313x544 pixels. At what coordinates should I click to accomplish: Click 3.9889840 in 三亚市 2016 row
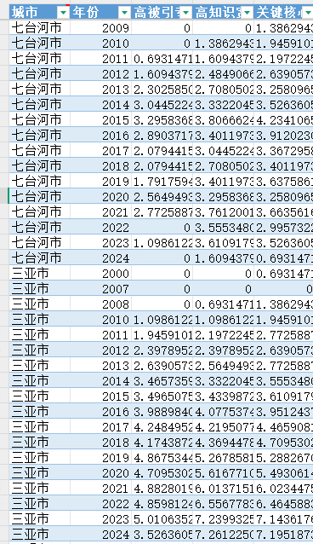162,410
